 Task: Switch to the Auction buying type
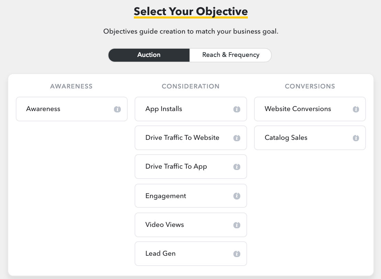click(149, 55)
